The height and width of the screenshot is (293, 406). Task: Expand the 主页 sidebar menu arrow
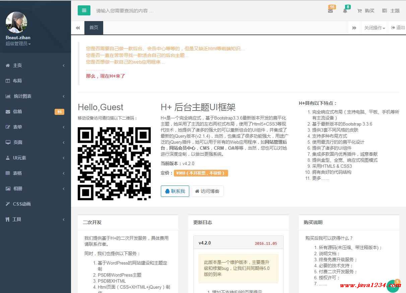tap(64, 66)
